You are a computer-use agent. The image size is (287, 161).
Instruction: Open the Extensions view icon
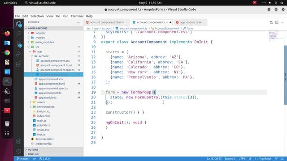(x=19, y=64)
